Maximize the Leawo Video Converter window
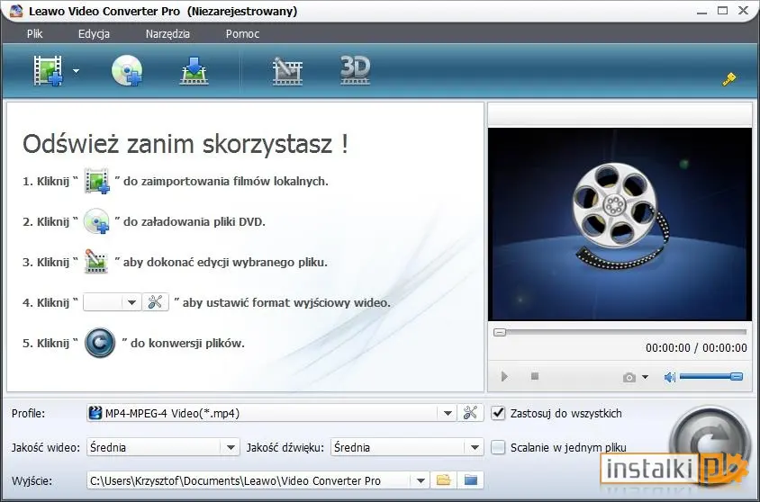This screenshot has height=502, width=760. [x=723, y=11]
